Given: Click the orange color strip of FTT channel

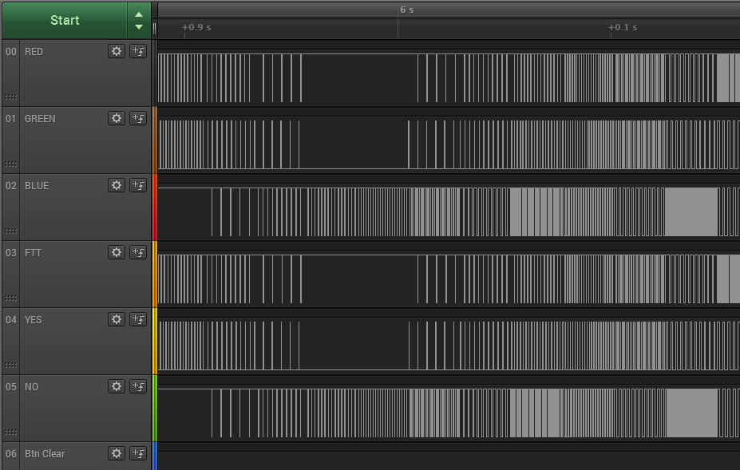Looking at the screenshot, I should click(x=154, y=274).
